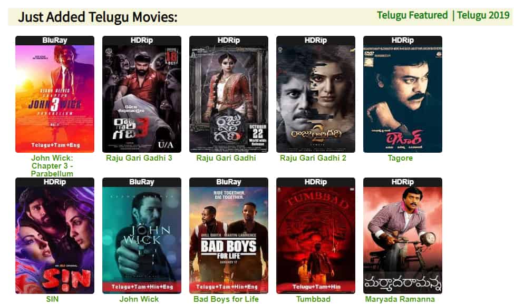This screenshot has height=305, width=514.
Task: Click the Tumbbad title link
Action: point(313,299)
